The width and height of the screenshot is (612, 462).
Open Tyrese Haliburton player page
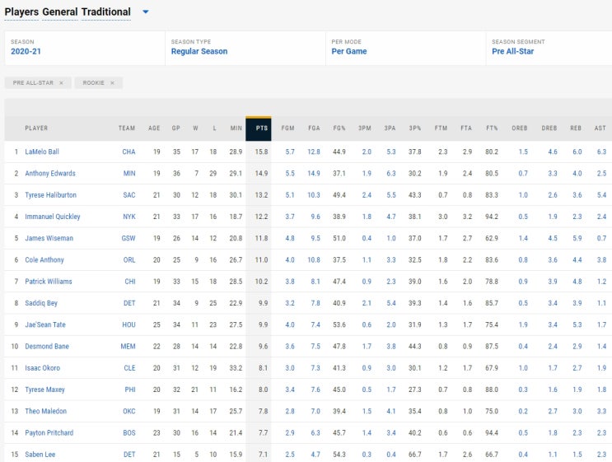click(x=50, y=195)
